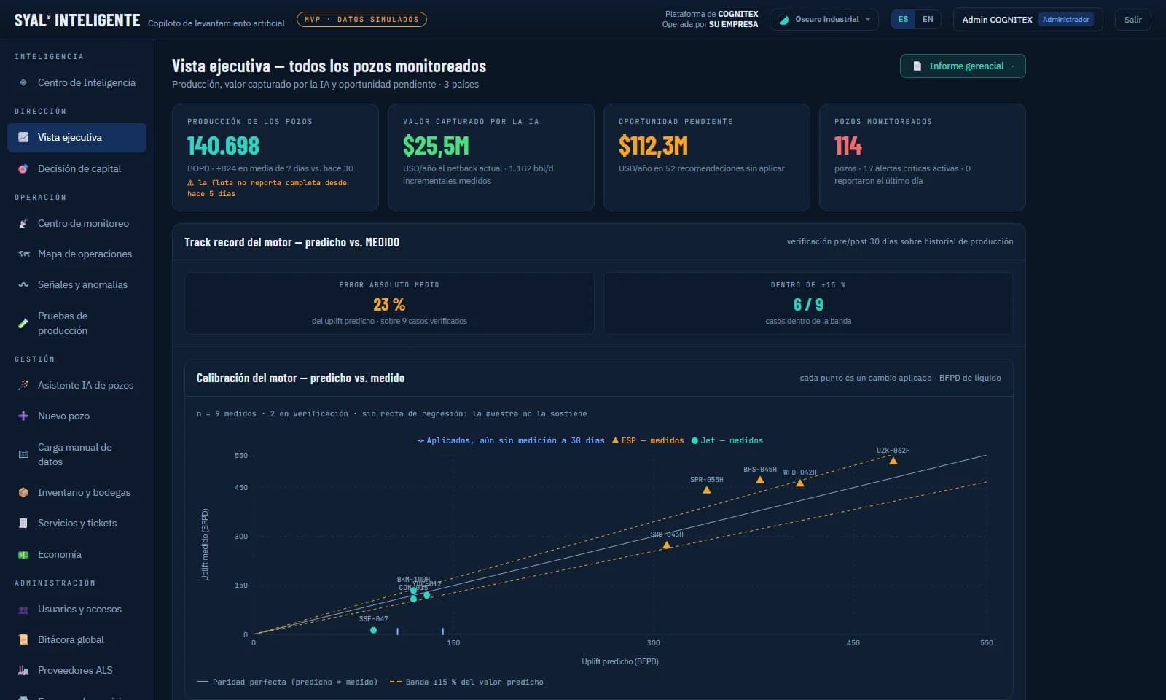
Task: Go to Mapa de operaciones page
Action: tap(77, 254)
